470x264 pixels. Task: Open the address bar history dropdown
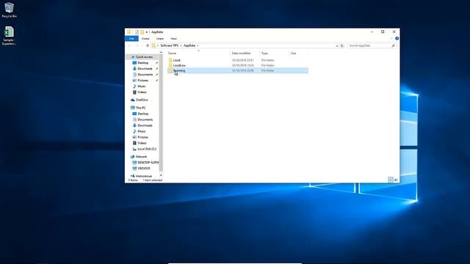coord(336,45)
